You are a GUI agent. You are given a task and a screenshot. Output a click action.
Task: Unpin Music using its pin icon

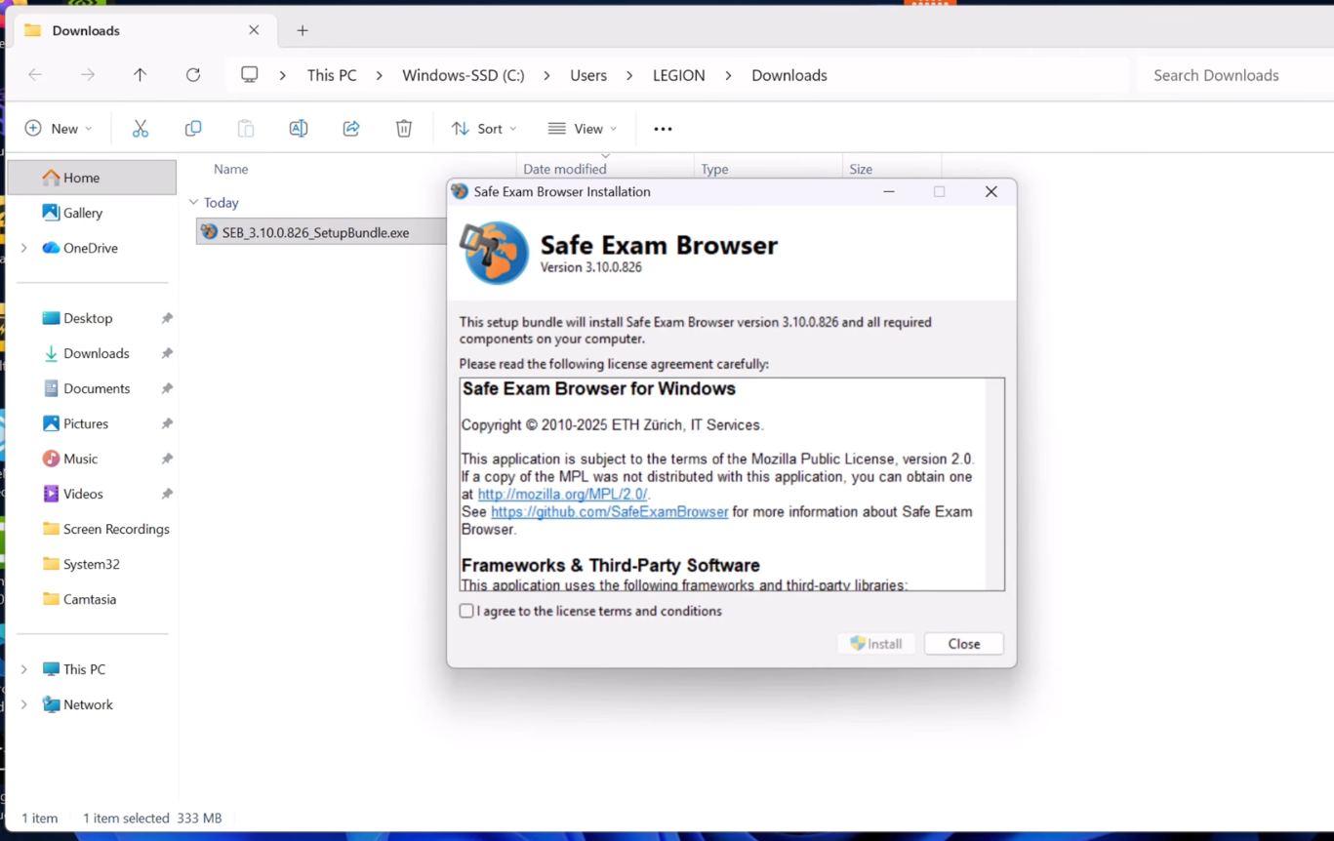click(167, 459)
